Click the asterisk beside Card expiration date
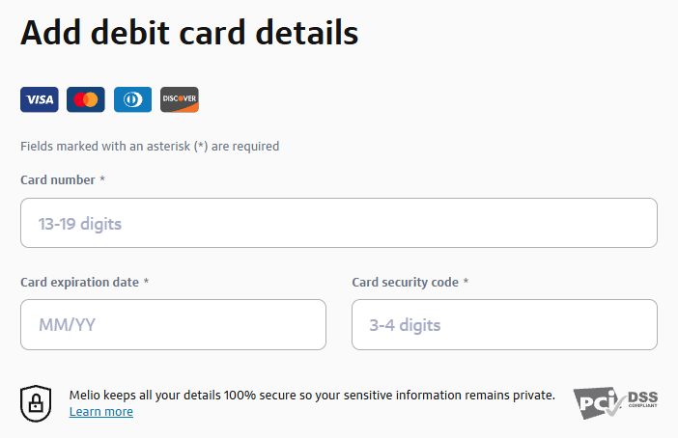678x438 pixels. pos(147,282)
